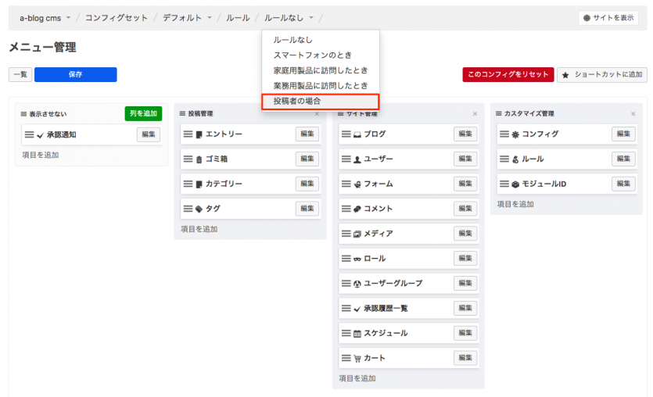The image size is (653, 397).
Task: Click the green 列を追加 button
Action: click(x=143, y=114)
